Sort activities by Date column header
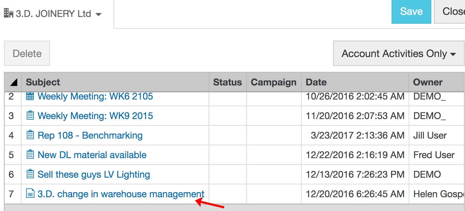 (316, 82)
